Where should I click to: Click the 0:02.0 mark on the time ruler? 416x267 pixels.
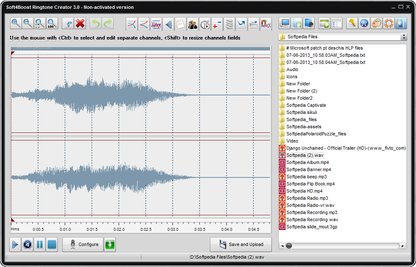pos(119,229)
